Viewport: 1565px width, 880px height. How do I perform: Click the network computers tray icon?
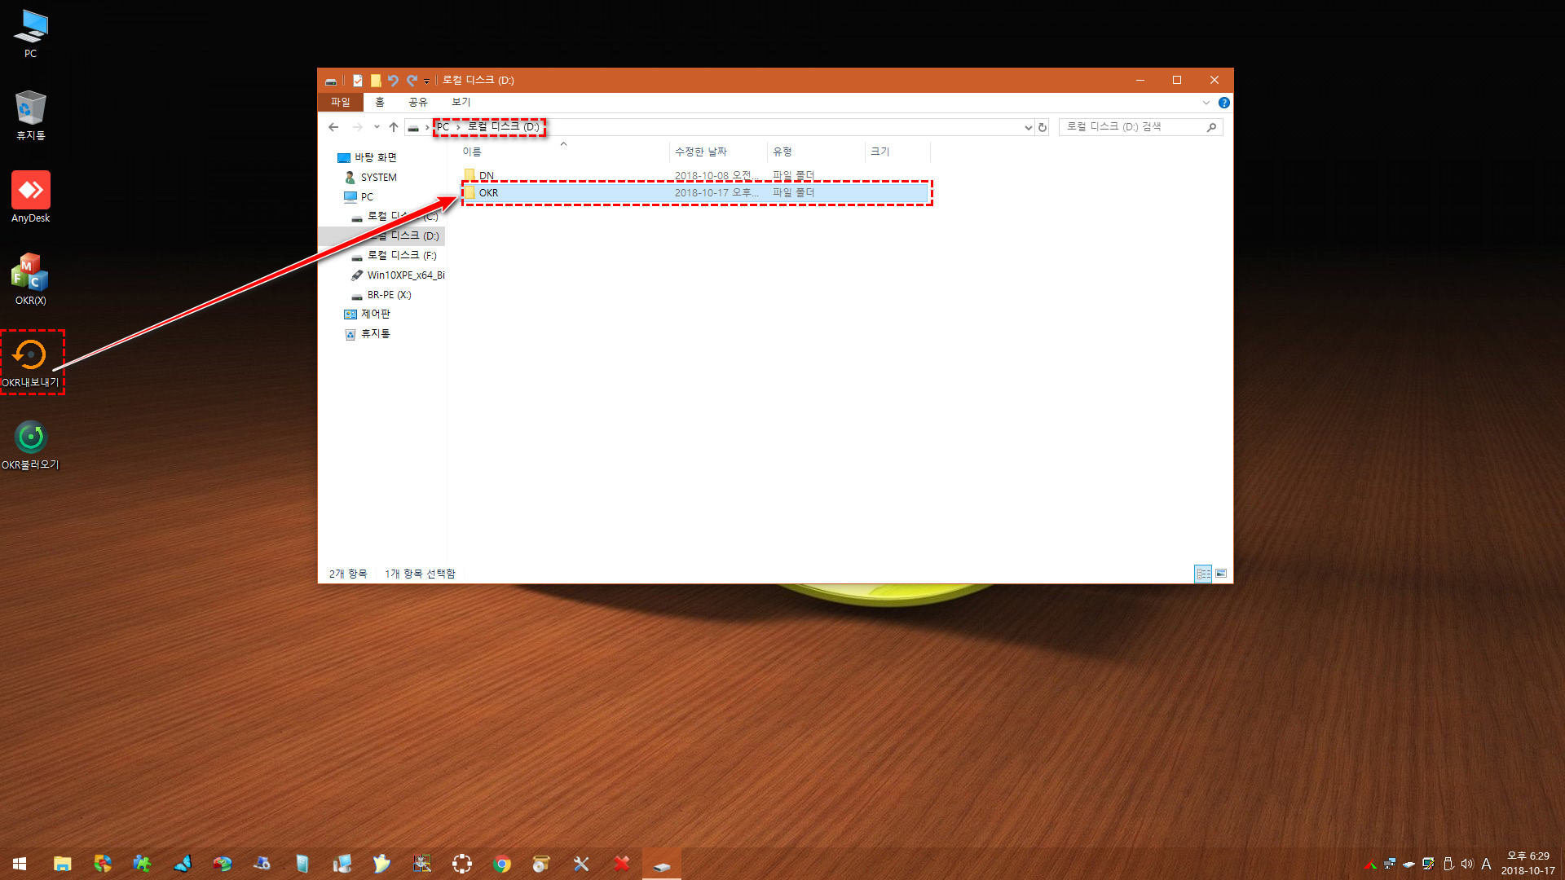pyautogui.click(x=1390, y=864)
